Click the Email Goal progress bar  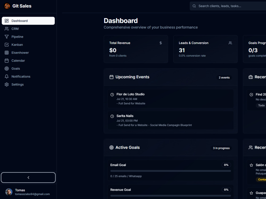pos(171,171)
